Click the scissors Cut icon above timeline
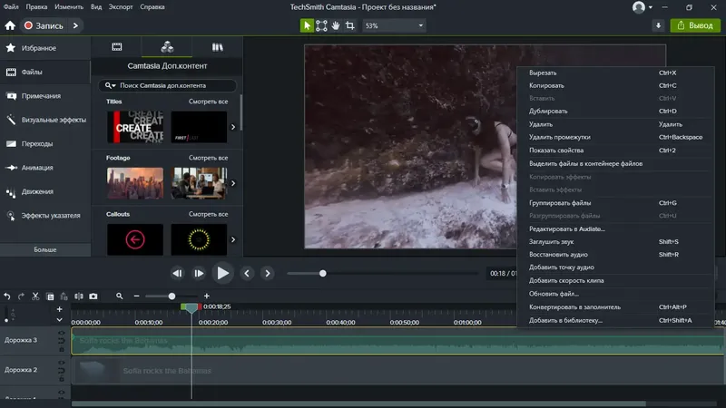 [x=35, y=296]
